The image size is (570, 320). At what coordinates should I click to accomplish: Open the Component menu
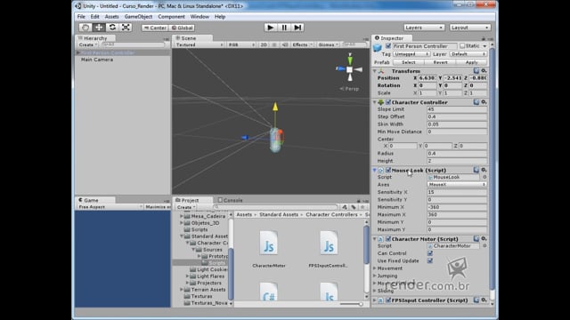point(171,17)
